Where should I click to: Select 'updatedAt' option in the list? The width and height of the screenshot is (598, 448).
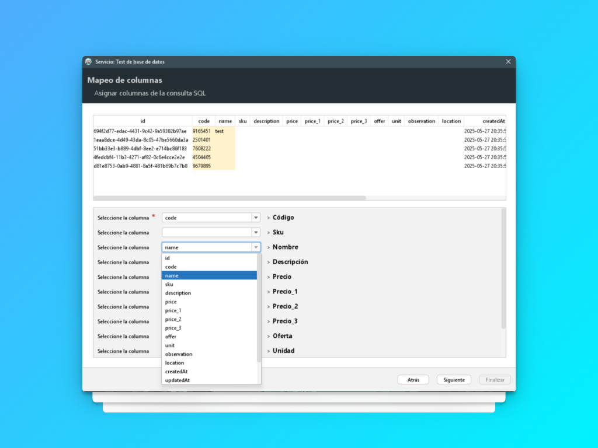click(209, 380)
